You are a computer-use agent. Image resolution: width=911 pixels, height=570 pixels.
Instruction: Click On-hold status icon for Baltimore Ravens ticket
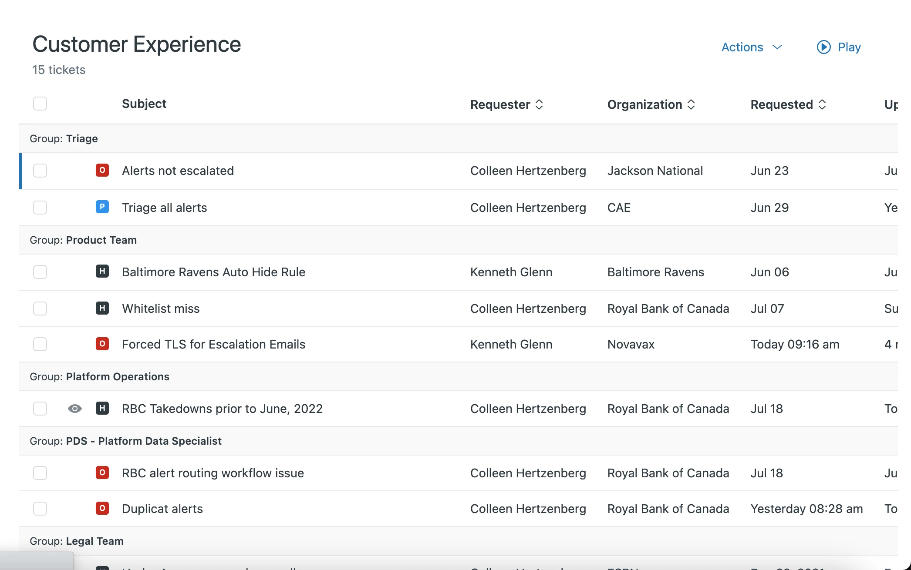click(102, 272)
